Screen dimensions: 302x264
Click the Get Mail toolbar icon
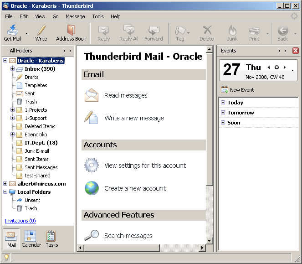pos(12,30)
